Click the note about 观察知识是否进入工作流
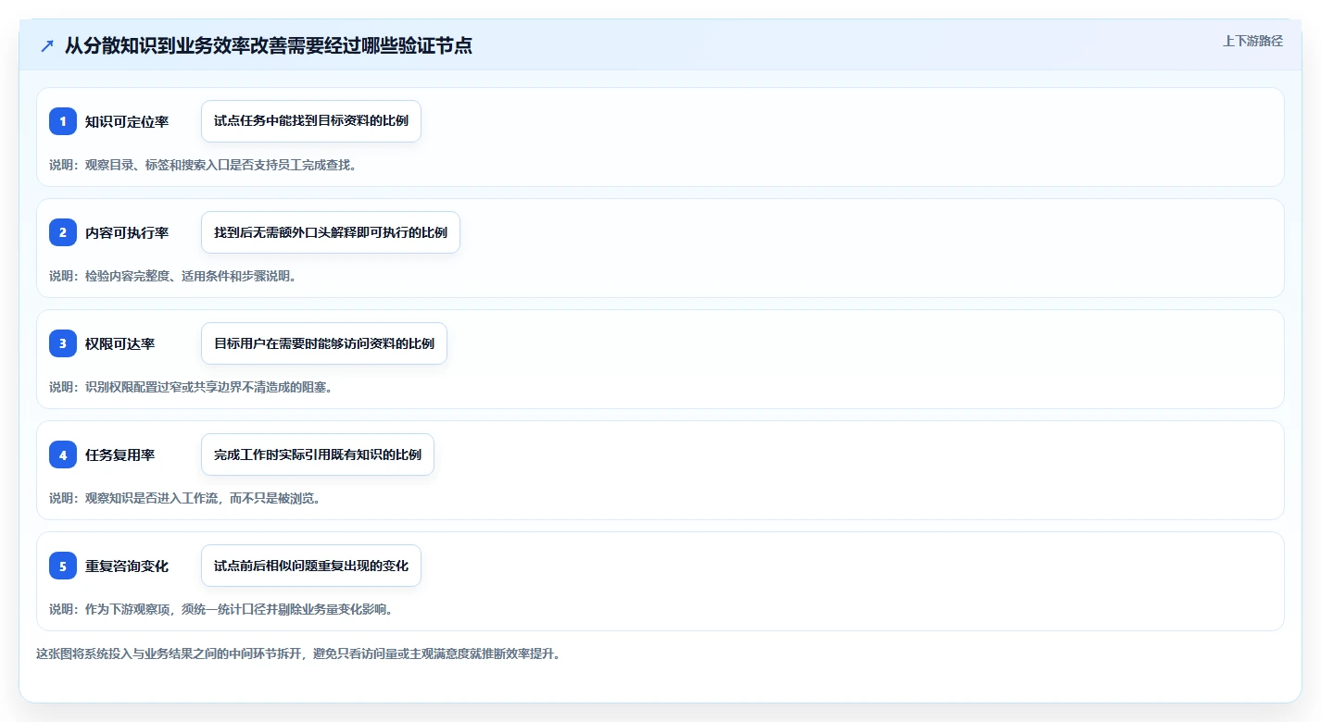The height and width of the screenshot is (722, 1321). (184, 498)
